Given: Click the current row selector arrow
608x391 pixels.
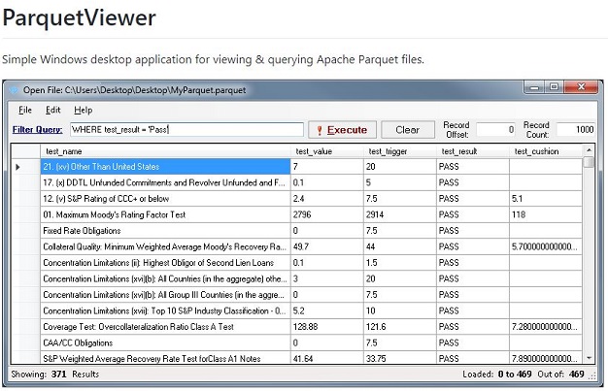Looking at the screenshot, I should coord(17,167).
